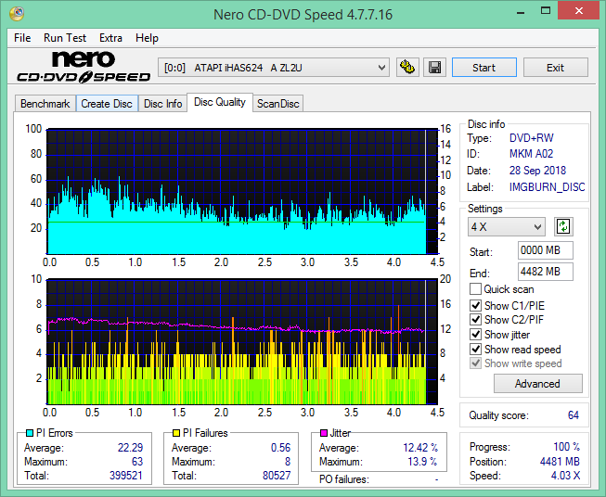The image size is (606, 497).
Task: Click the label IMGBURN_DISC
Action: [x=547, y=187]
